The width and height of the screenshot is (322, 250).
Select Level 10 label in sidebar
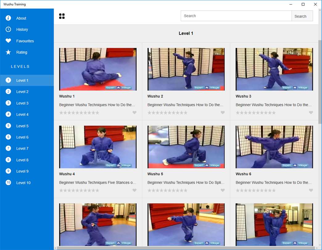click(x=23, y=183)
